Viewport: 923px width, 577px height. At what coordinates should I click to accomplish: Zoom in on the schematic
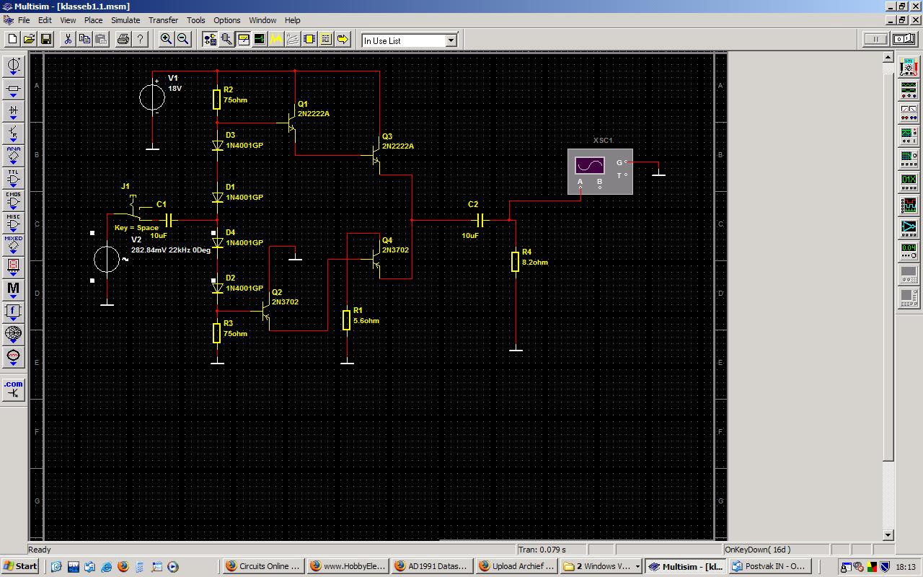coord(167,39)
